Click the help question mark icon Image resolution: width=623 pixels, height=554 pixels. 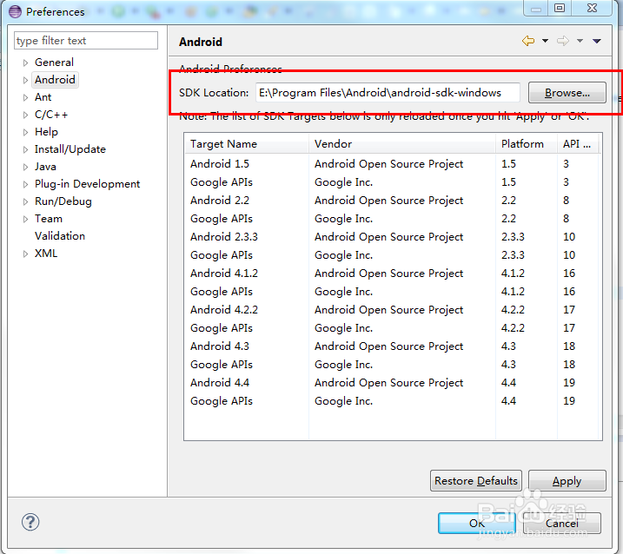tap(30, 522)
